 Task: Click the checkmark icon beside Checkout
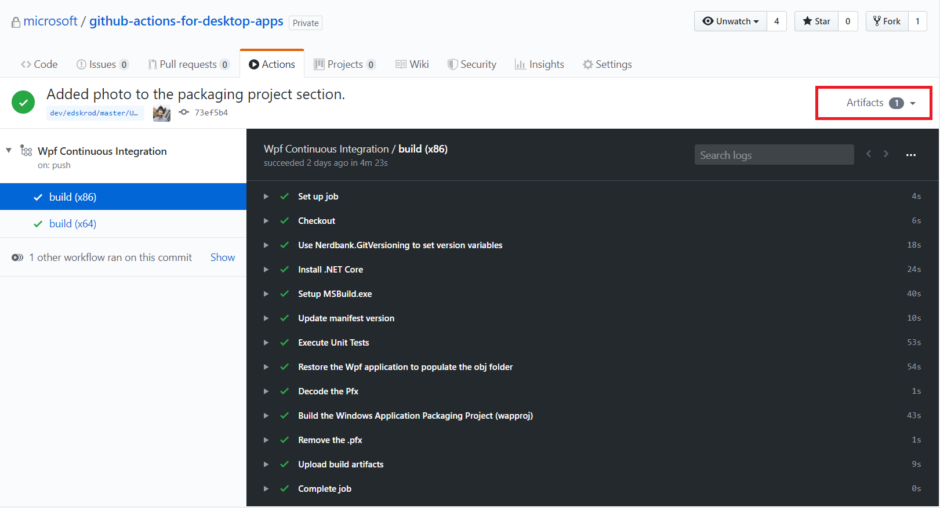click(285, 221)
